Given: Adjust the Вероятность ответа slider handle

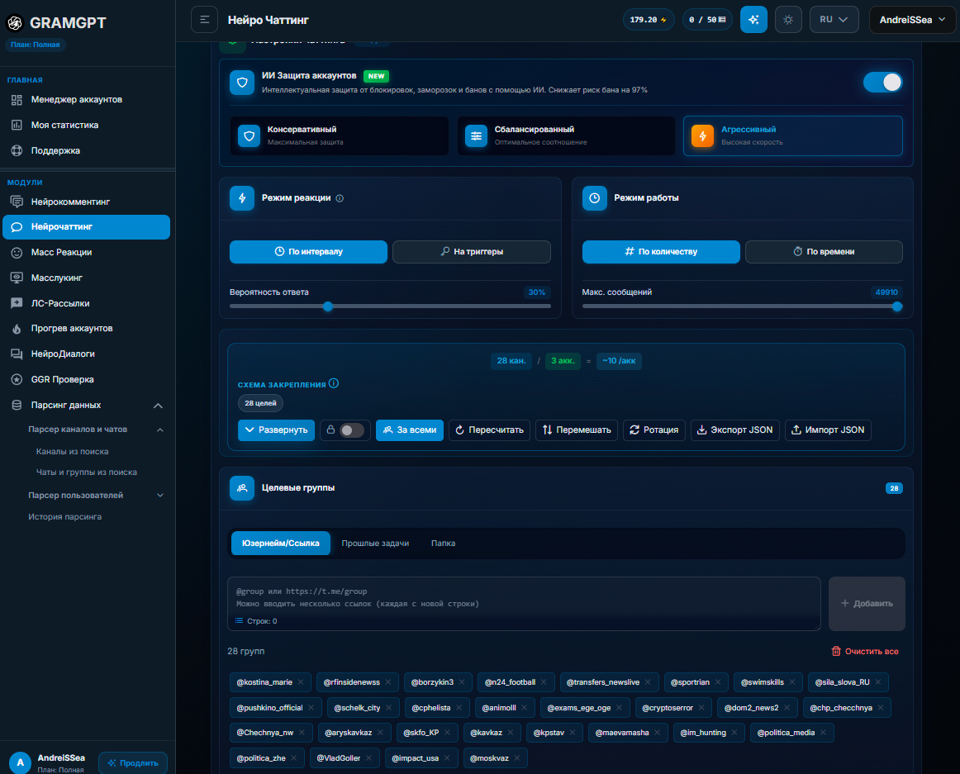Looking at the screenshot, I should [328, 306].
